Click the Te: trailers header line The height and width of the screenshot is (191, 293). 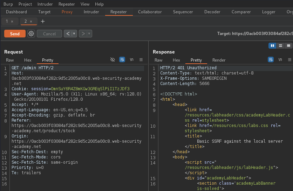click(x=26, y=173)
